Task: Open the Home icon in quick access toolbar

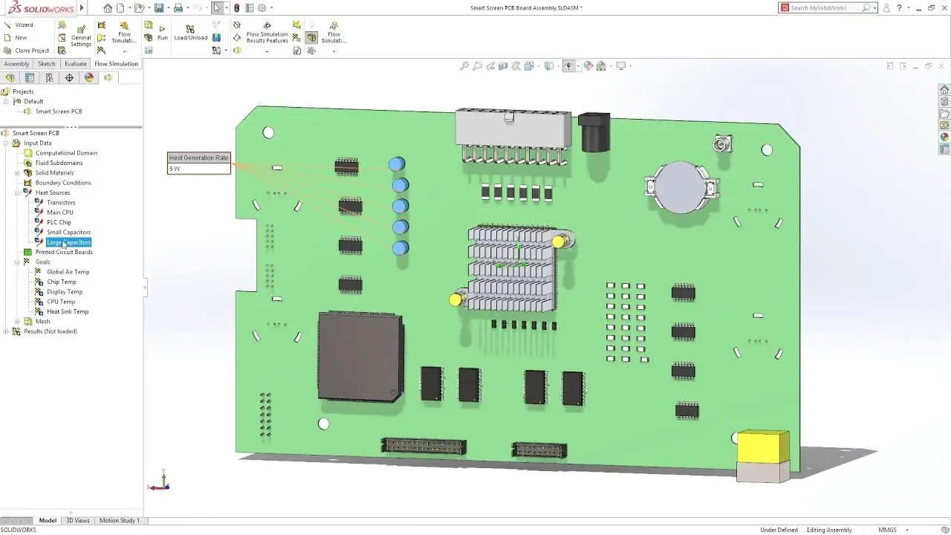Action: pos(108,8)
